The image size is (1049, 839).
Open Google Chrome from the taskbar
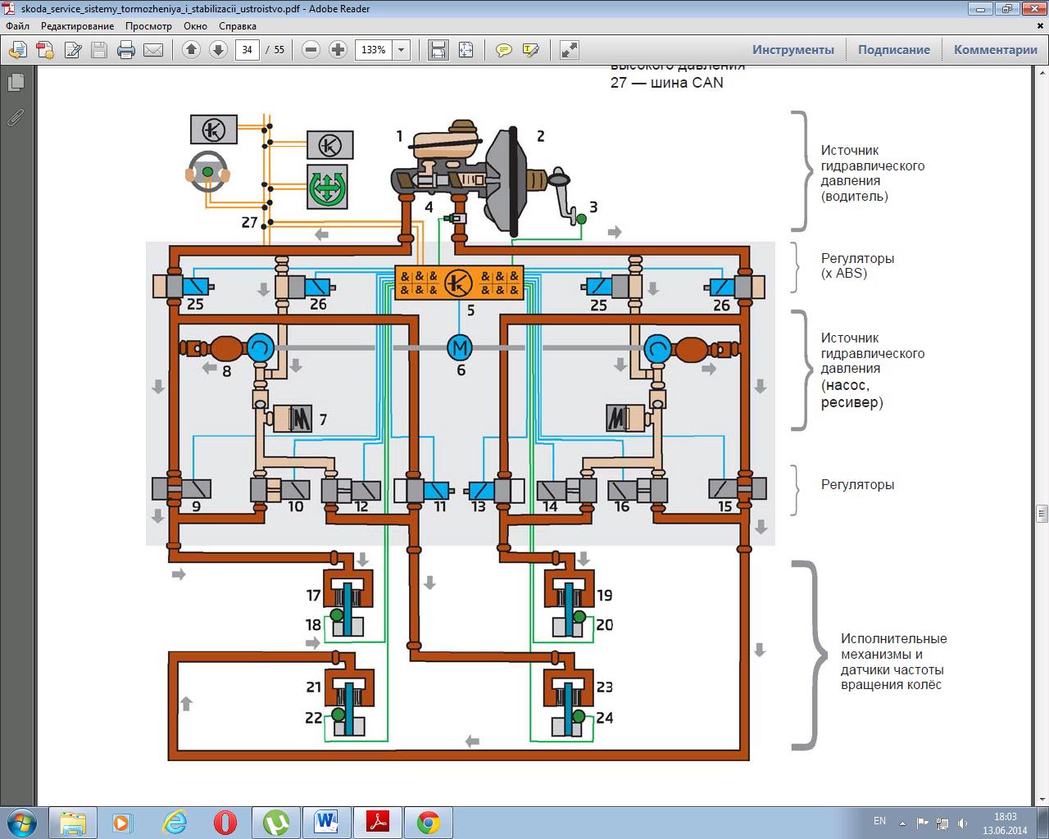(428, 822)
